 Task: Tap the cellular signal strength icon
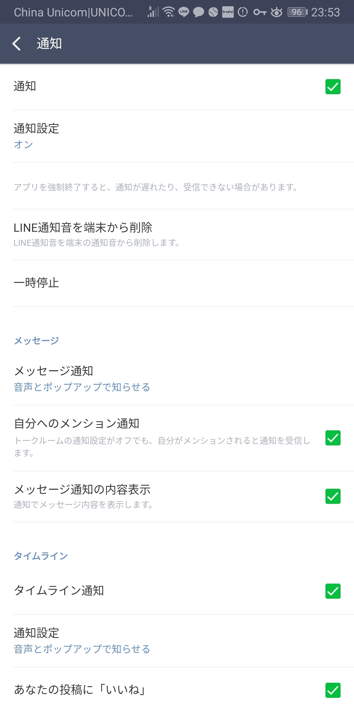[153, 12]
